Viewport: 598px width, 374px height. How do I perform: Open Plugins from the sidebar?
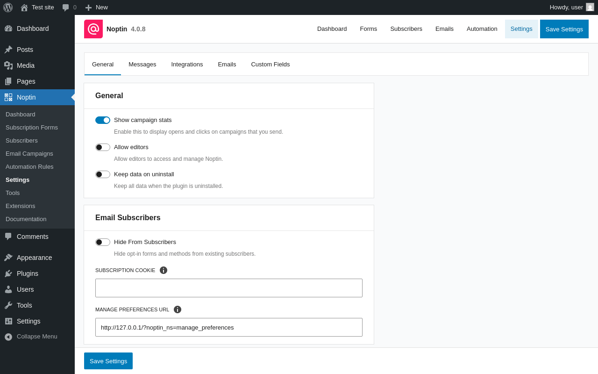coord(27,273)
